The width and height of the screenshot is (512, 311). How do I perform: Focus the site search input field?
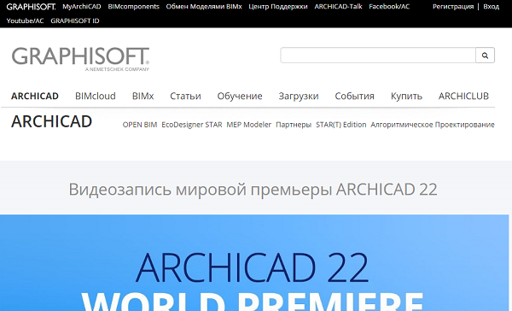point(378,56)
